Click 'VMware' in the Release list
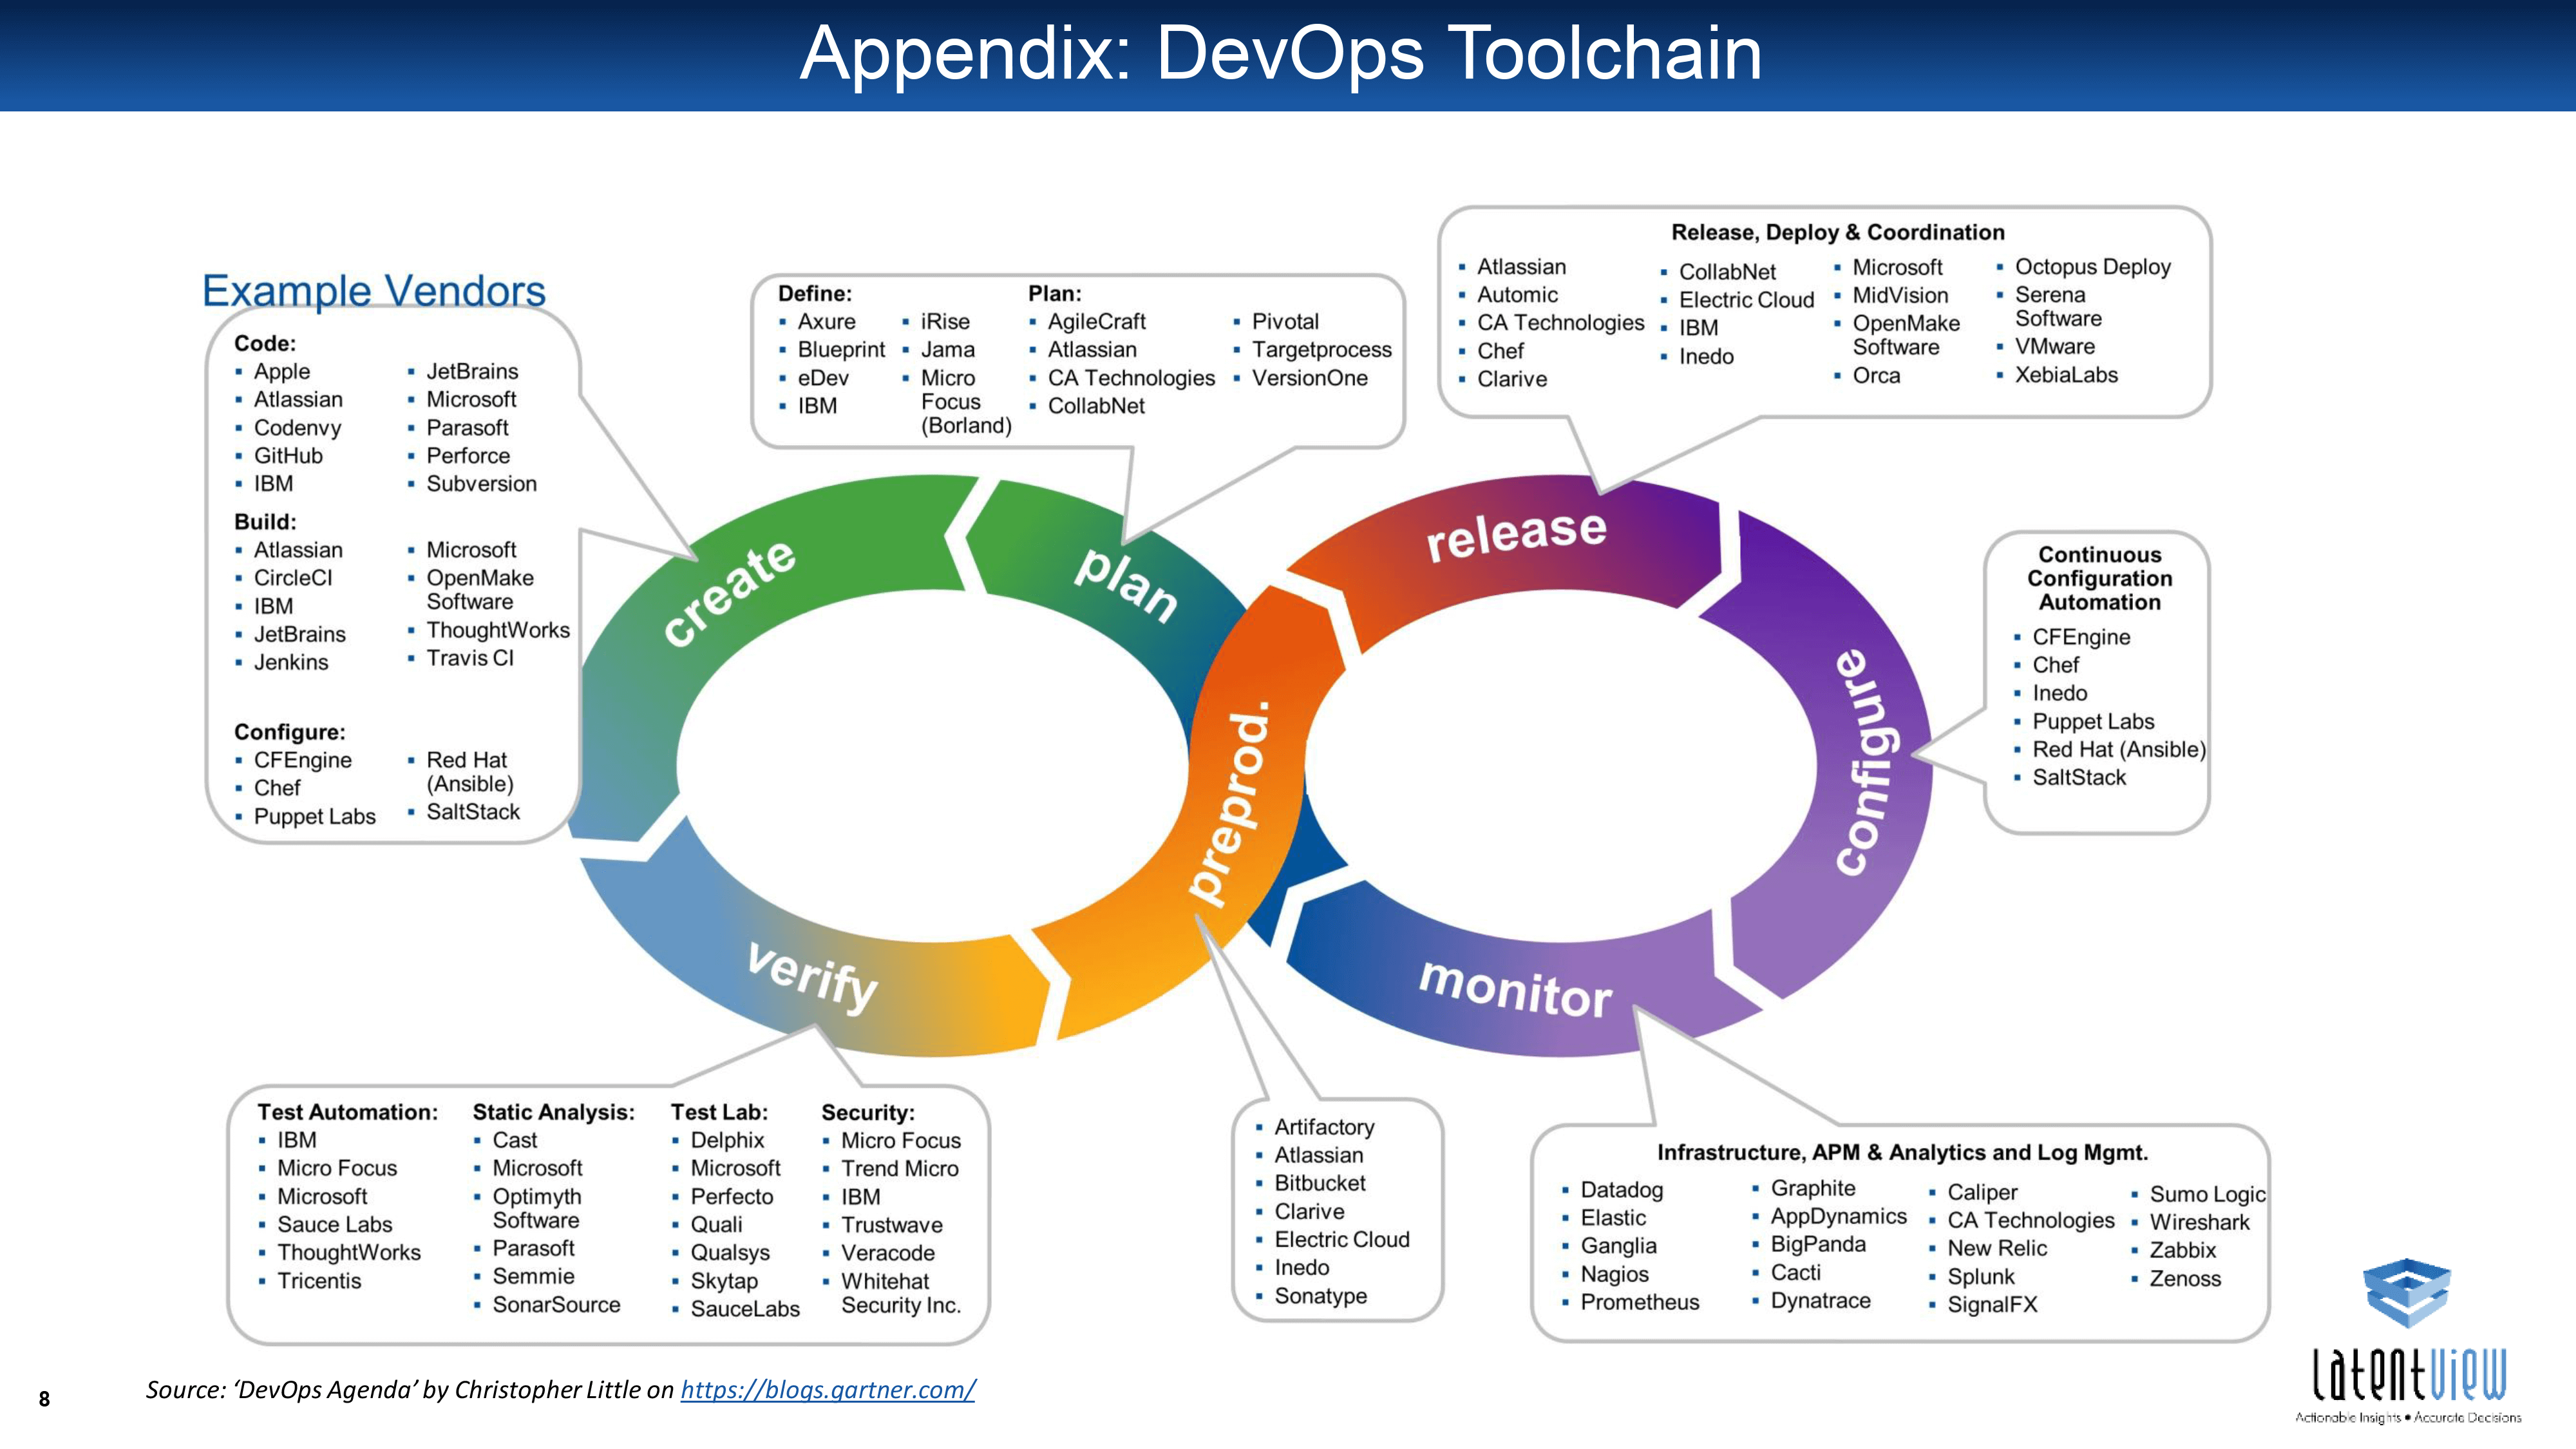Image resolution: width=2576 pixels, height=1449 pixels. [x=2055, y=346]
